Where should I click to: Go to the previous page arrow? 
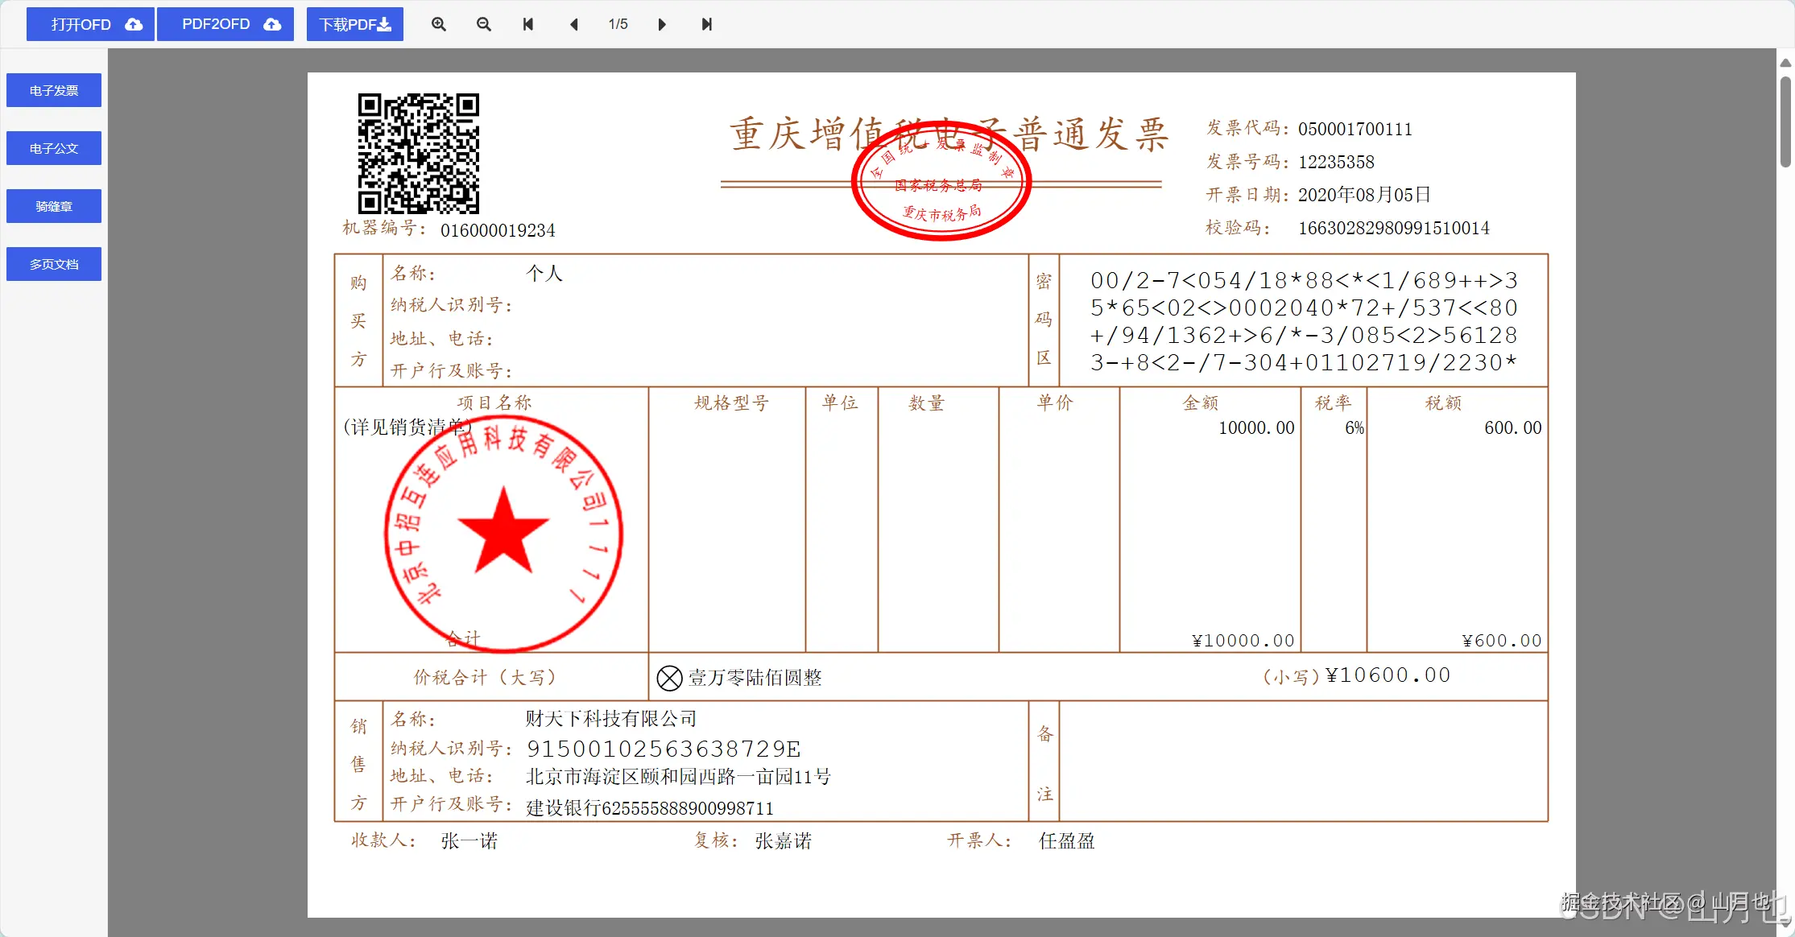(573, 24)
